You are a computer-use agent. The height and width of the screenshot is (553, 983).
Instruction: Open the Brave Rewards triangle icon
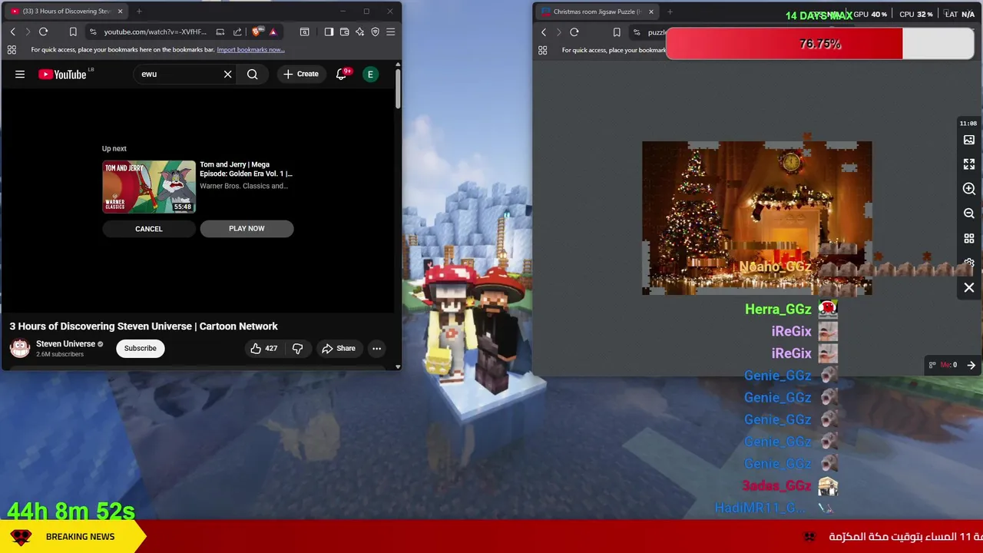pos(273,31)
